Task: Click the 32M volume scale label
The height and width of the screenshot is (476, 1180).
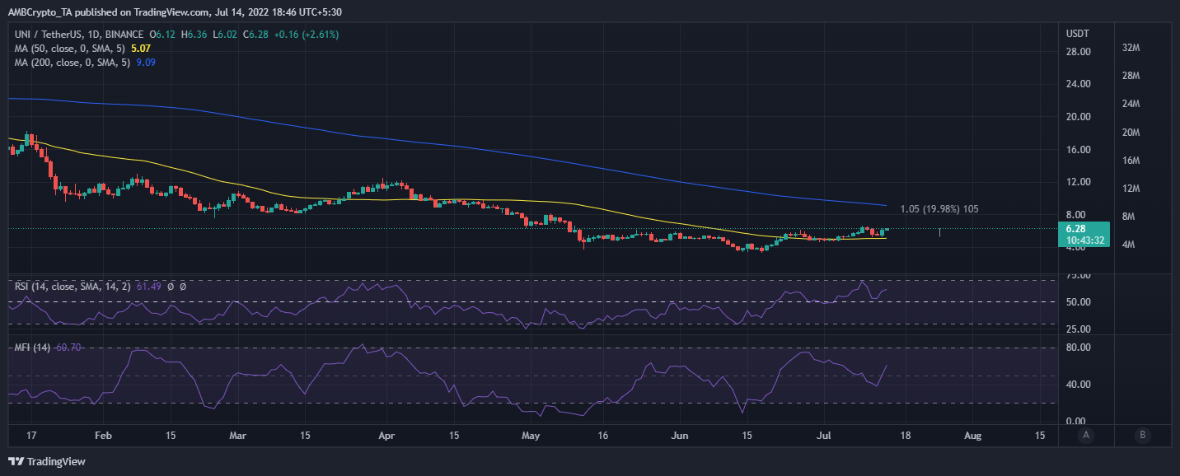Action: point(1131,48)
